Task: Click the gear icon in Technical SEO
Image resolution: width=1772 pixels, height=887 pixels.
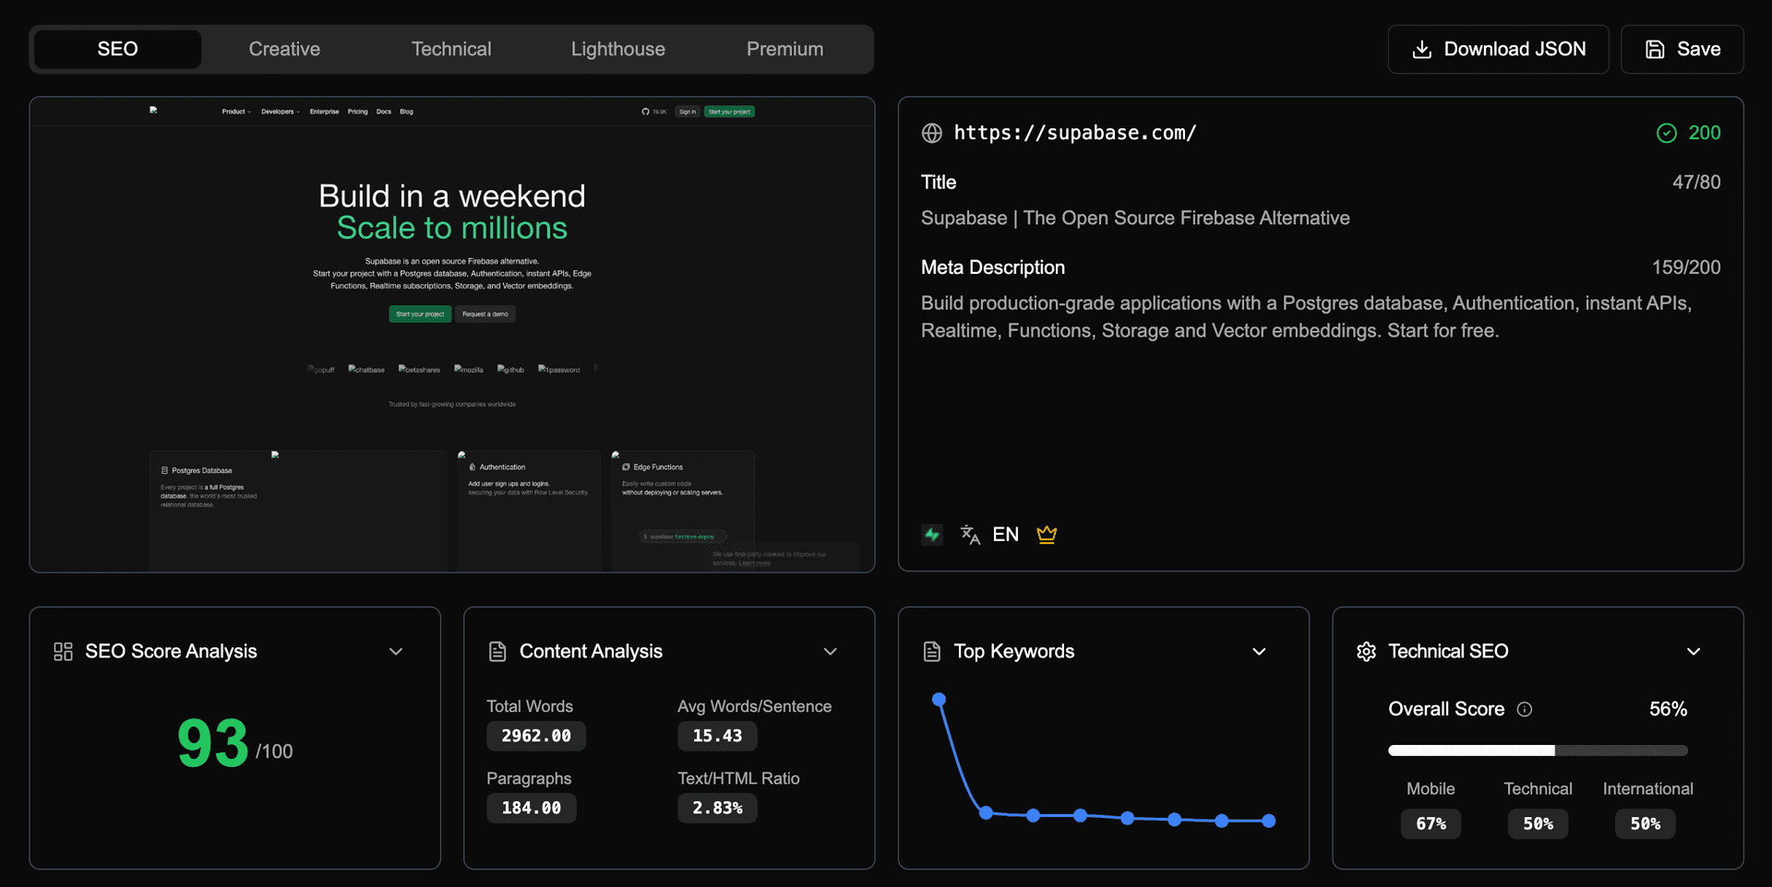Action: (1366, 652)
